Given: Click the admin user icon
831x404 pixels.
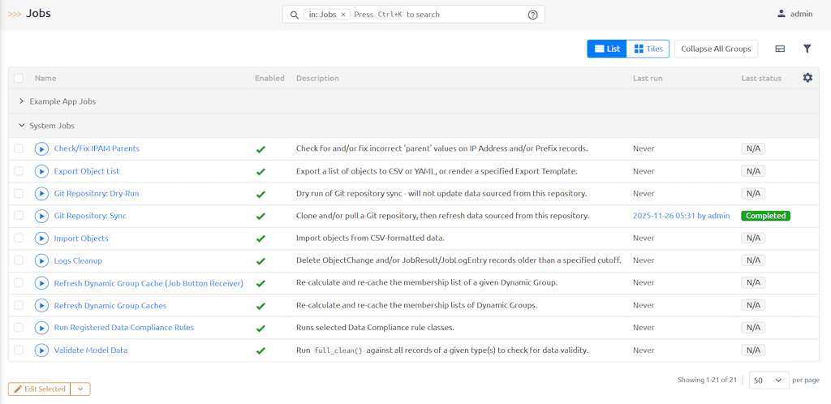Looking at the screenshot, I should tap(781, 14).
